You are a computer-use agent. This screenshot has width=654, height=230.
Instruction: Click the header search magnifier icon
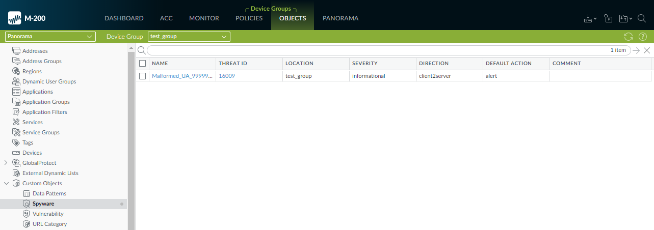point(642,18)
